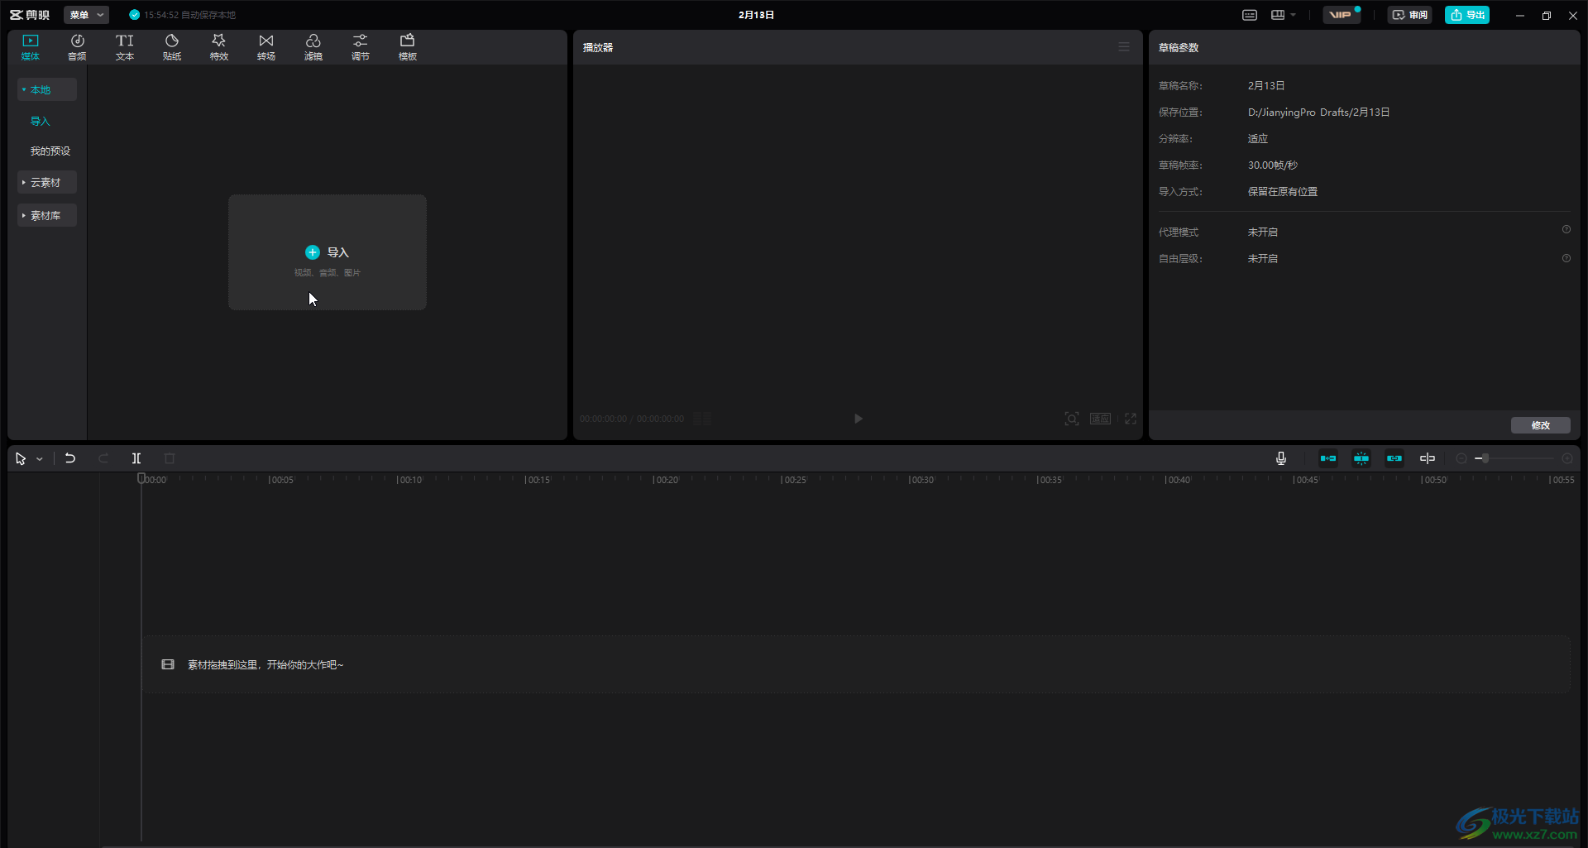Redo the last action
Image resolution: width=1588 pixels, height=848 pixels.
click(x=103, y=458)
